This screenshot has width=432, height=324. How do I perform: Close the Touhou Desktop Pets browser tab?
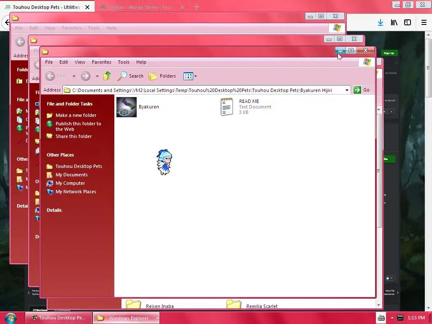[x=87, y=7]
